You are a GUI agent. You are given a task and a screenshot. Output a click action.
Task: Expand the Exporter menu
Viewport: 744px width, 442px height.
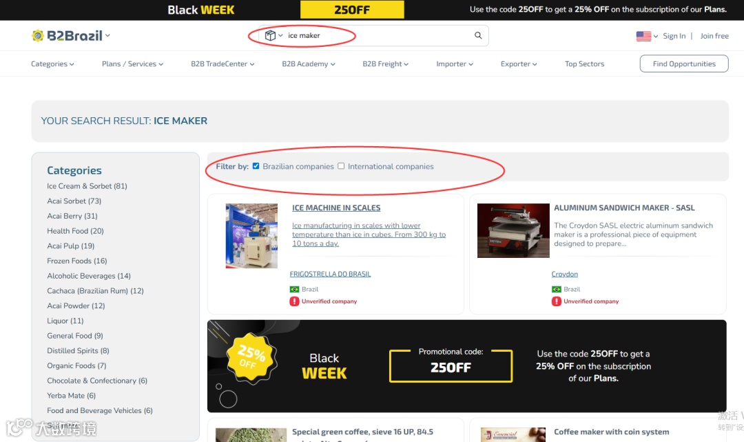pos(519,63)
